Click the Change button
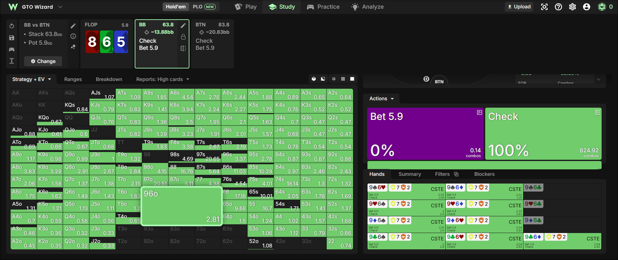Image resolution: width=618 pixels, height=260 pixels. 43,61
